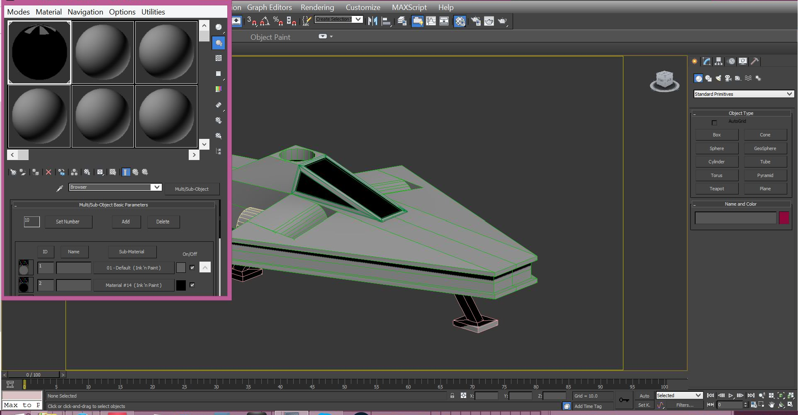Screen dimensions: 798x415
Task: Collapse Multi/Sub-Object Basic Parameters rollout
Action: (113, 205)
